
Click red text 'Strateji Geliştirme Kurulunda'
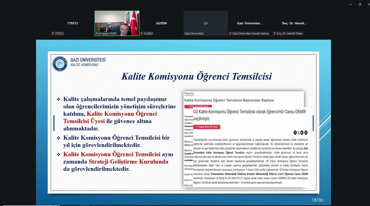point(128,162)
